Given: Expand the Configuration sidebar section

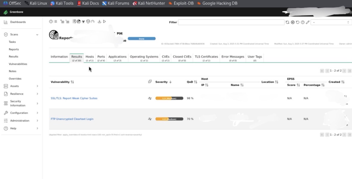Looking at the screenshot, I should tap(37, 113).
